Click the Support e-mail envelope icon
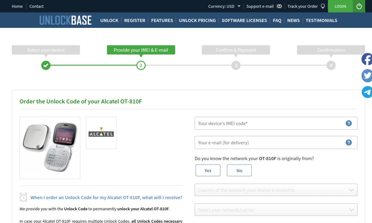 click(x=279, y=6)
